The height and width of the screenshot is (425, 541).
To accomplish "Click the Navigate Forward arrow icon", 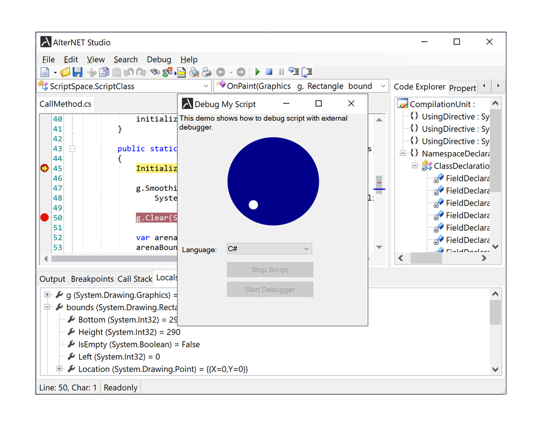I will pos(241,72).
